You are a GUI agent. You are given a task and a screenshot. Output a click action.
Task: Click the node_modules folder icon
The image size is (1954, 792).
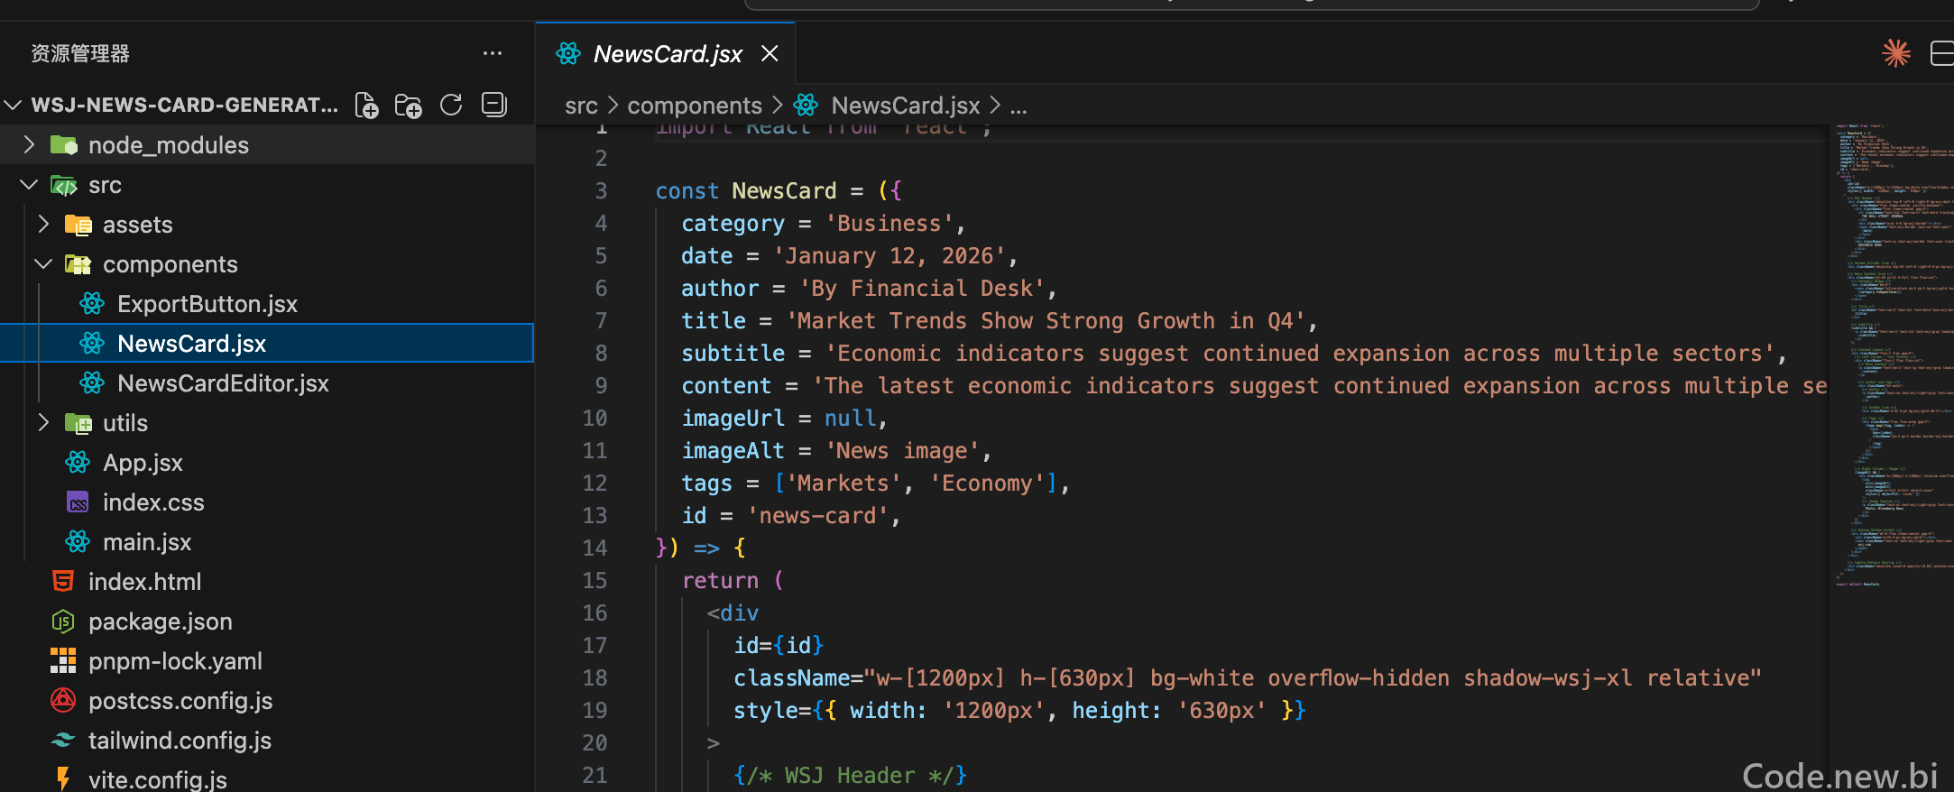click(x=63, y=144)
